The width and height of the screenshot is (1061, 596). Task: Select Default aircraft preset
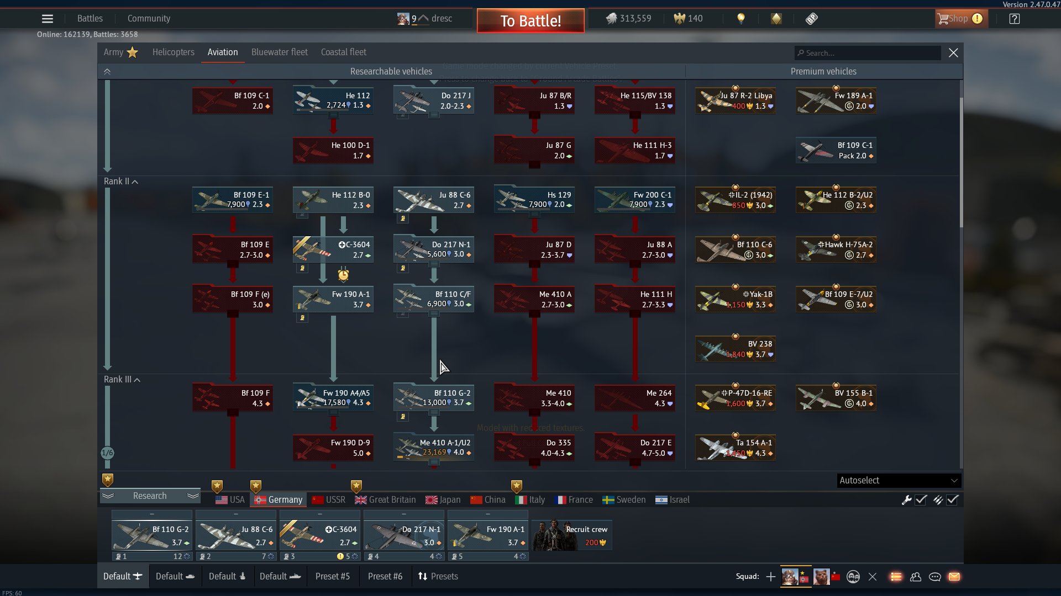tap(123, 577)
